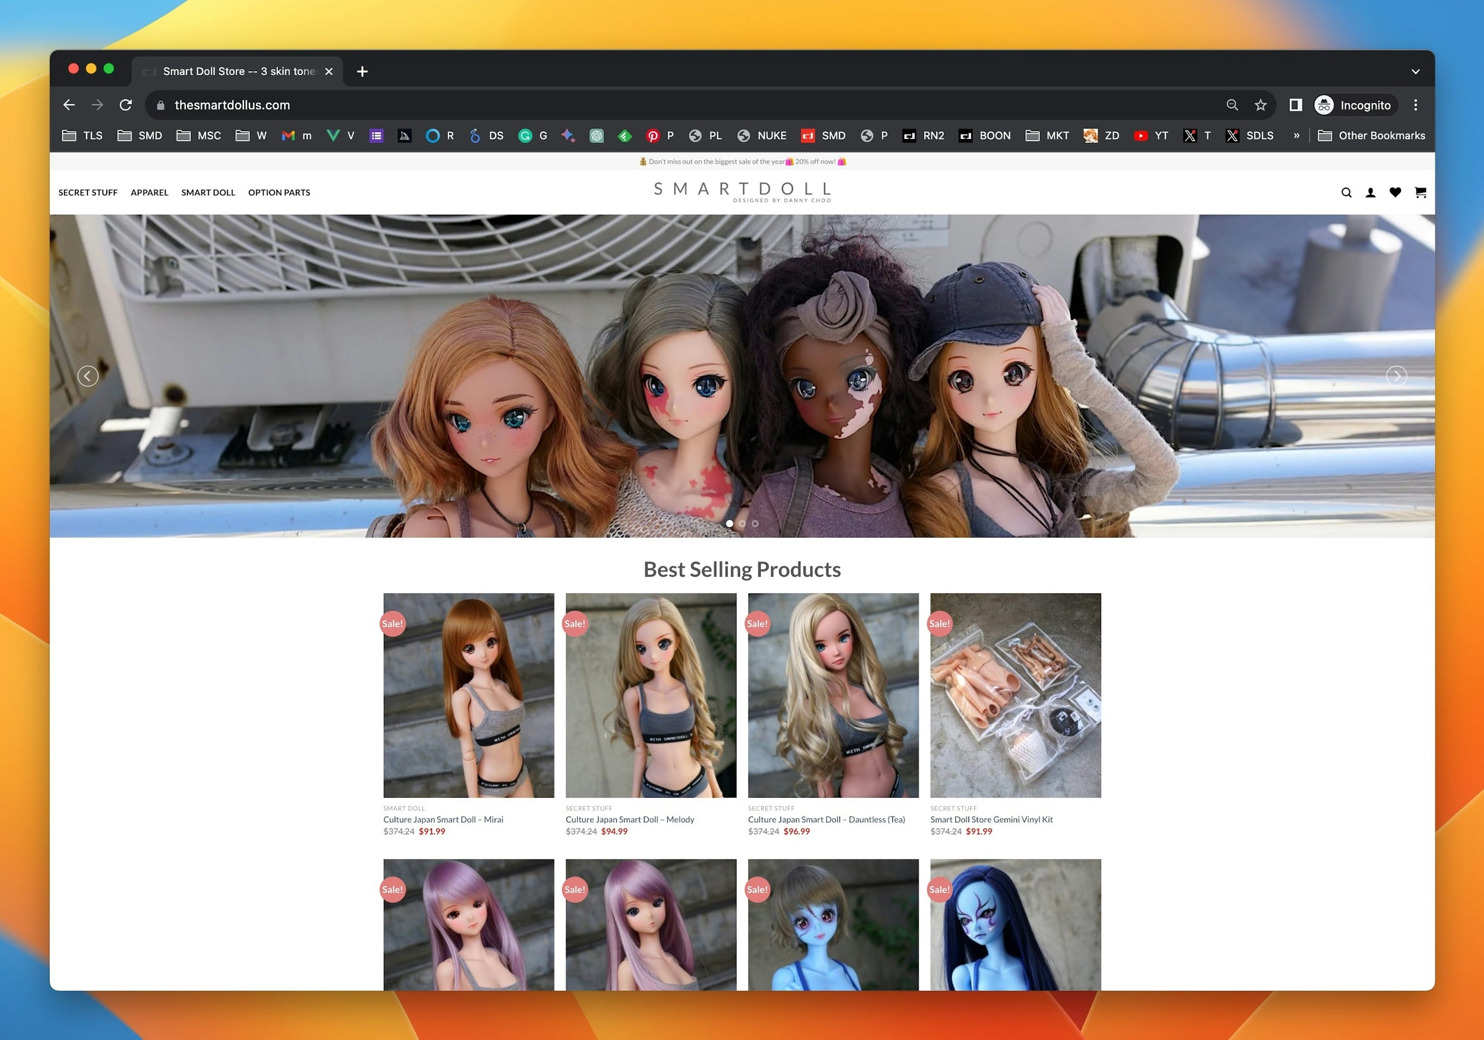The image size is (1484, 1040).
Task: Click the Gemini Vinyl Kit product thumbnail
Action: tap(1016, 695)
